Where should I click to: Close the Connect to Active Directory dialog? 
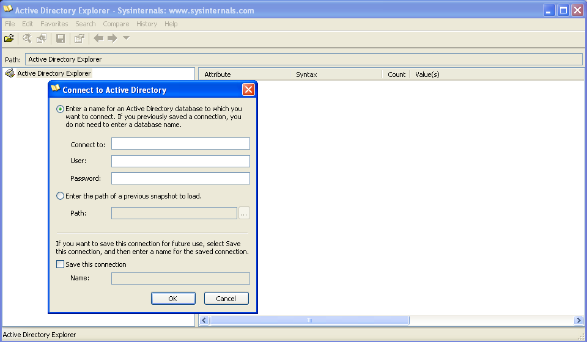coord(249,89)
